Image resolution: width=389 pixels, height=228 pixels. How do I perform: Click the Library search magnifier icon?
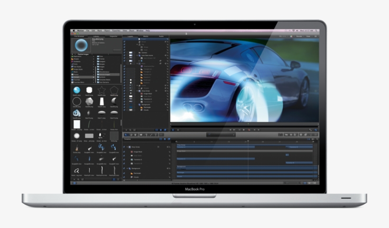point(78,180)
